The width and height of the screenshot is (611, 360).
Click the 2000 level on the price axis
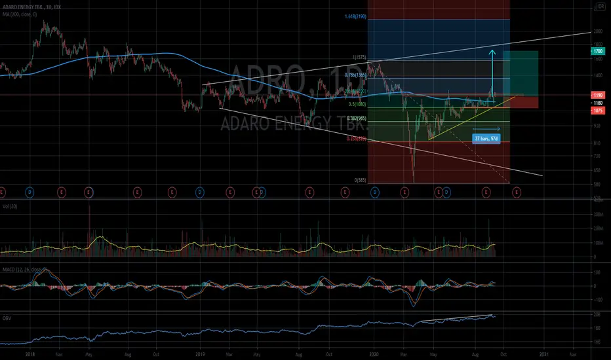click(598, 31)
